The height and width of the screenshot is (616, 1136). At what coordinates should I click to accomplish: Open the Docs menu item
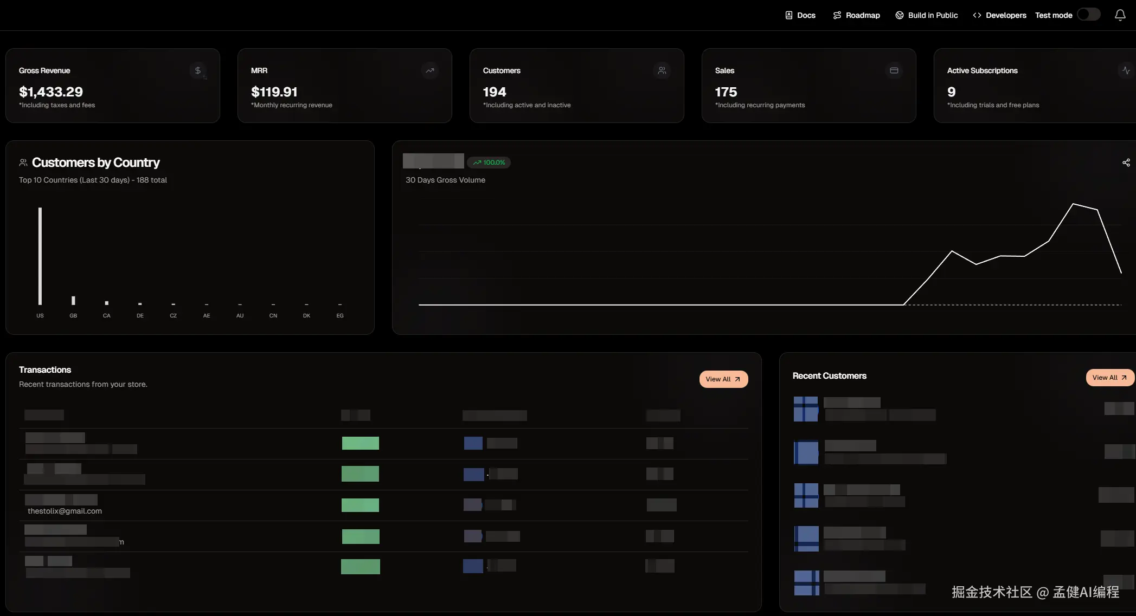coord(800,15)
